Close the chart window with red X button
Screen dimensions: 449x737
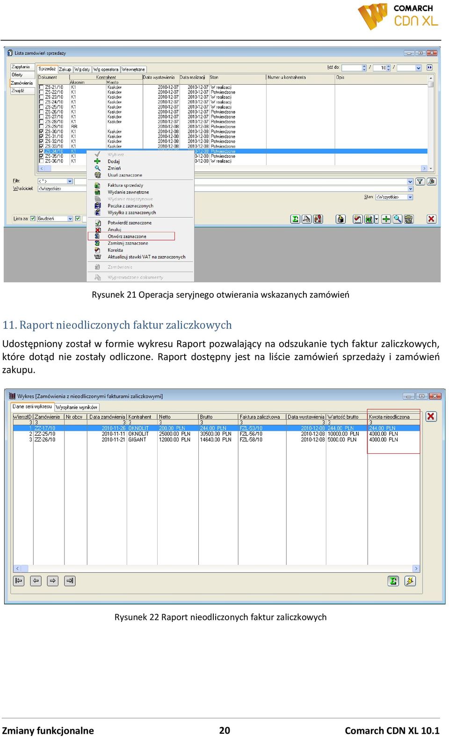[x=431, y=416]
